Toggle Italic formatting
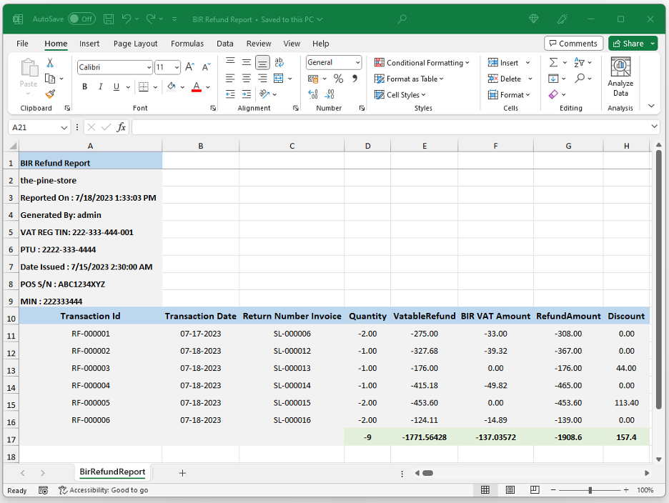Viewport: 669px width, 503px height. (x=101, y=87)
